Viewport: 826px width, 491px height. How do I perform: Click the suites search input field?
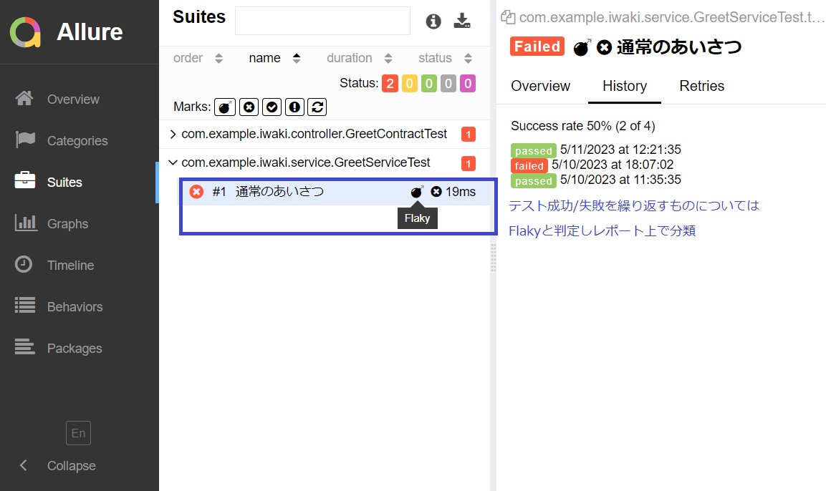322,21
